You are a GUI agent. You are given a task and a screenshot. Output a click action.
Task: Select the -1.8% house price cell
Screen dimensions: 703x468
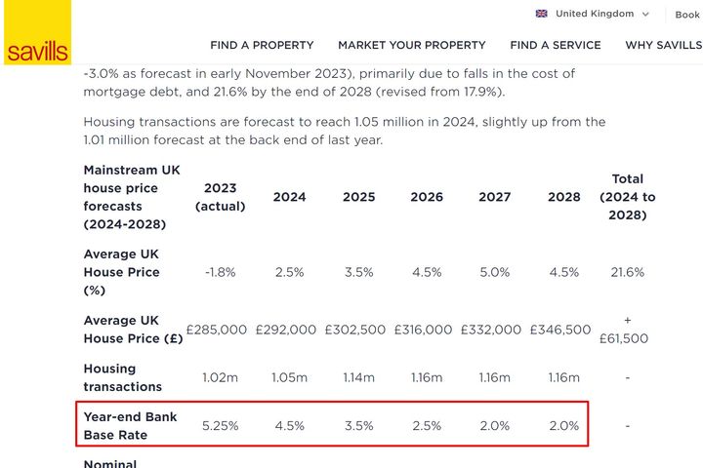(x=220, y=272)
